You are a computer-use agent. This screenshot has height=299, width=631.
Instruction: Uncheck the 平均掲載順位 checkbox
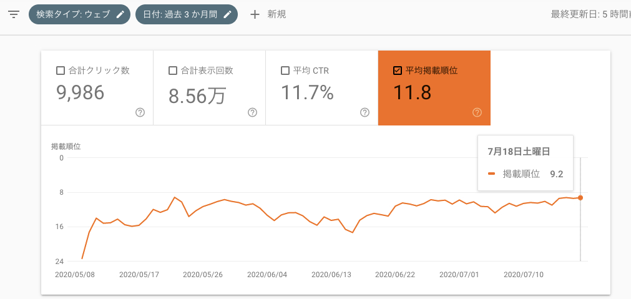coord(397,71)
